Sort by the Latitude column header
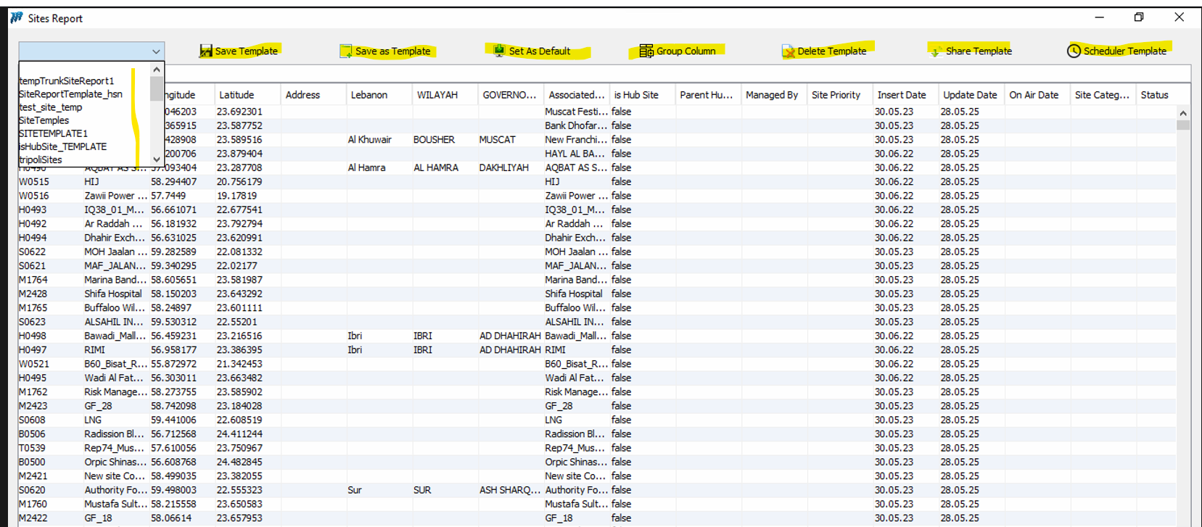 [236, 95]
